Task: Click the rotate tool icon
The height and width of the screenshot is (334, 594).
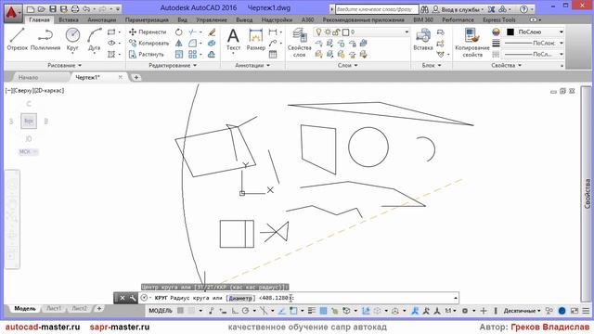Action: coord(179,32)
